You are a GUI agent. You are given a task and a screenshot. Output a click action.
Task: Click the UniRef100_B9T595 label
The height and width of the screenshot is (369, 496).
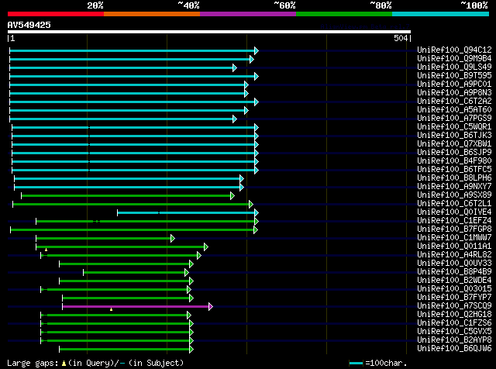click(x=454, y=76)
